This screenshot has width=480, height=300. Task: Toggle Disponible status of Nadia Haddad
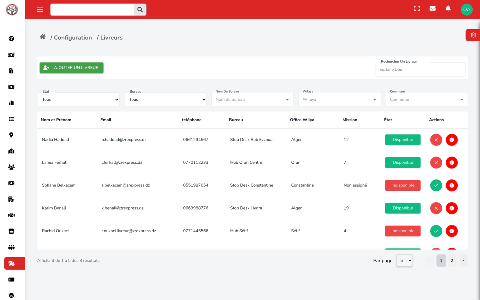(403, 140)
